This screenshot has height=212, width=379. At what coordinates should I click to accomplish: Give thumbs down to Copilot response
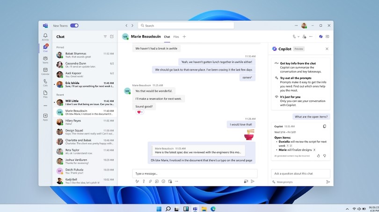tap(325, 155)
